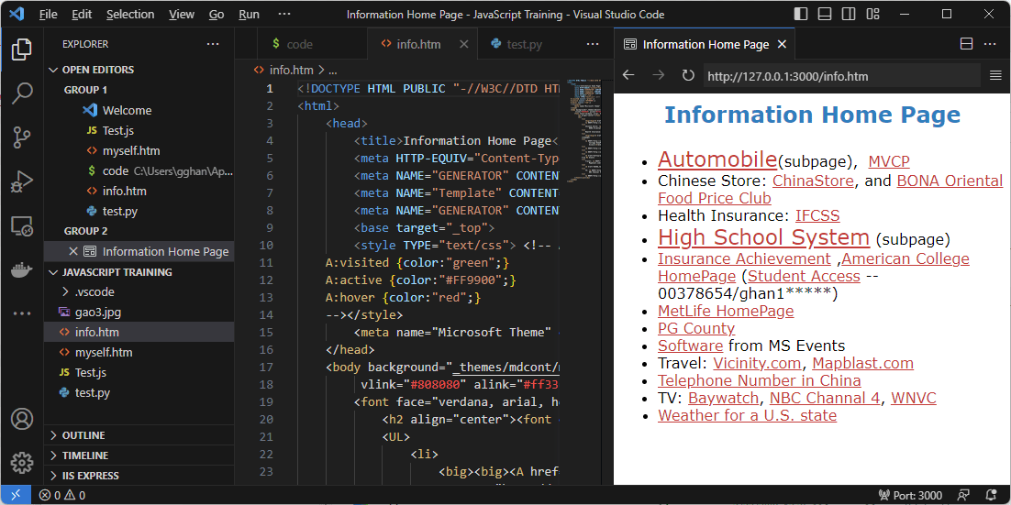Open Run and Debug view icon
This screenshot has height=505, width=1011.
coord(22,182)
